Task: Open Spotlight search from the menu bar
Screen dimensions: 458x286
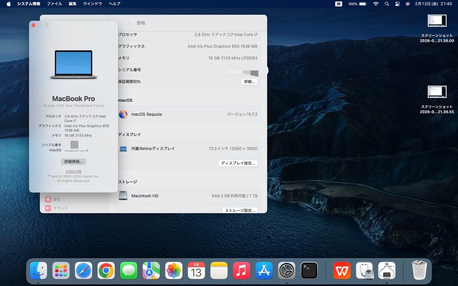Action: pos(387,3)
